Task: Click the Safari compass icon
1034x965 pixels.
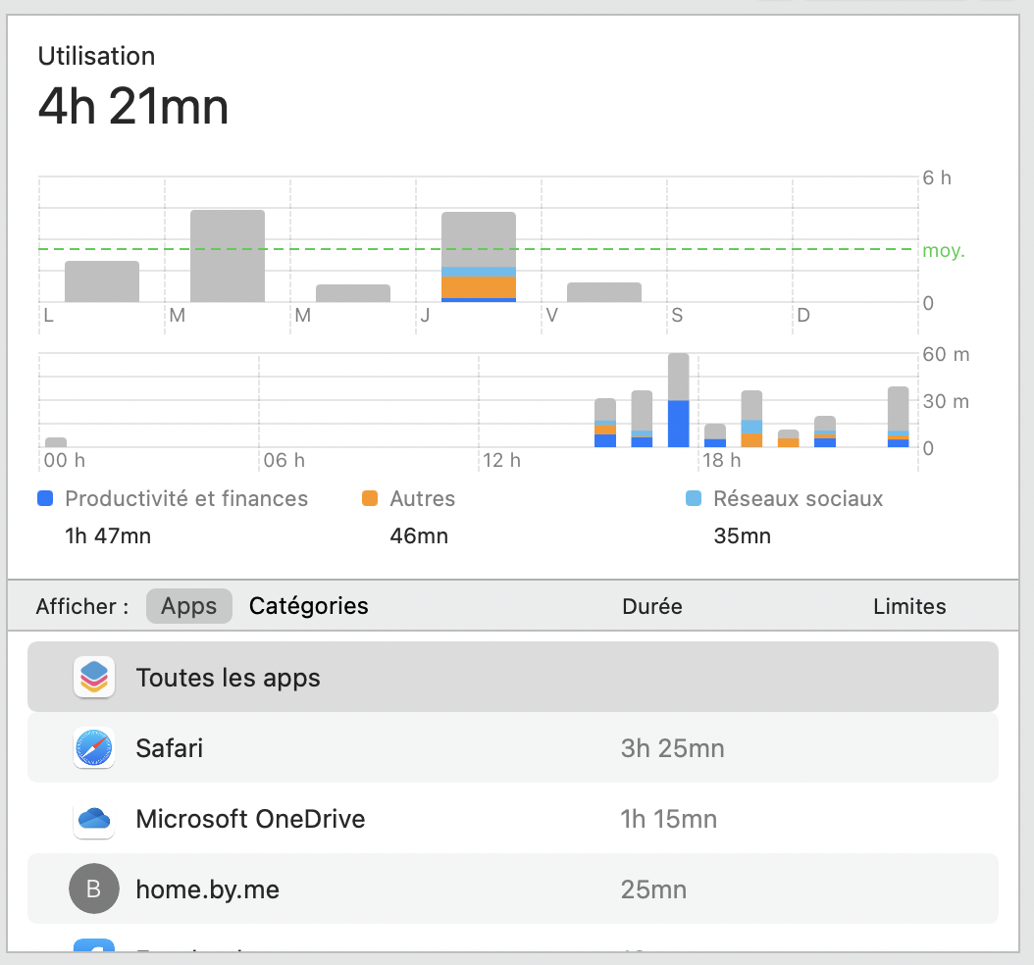Action: point(94,748)
